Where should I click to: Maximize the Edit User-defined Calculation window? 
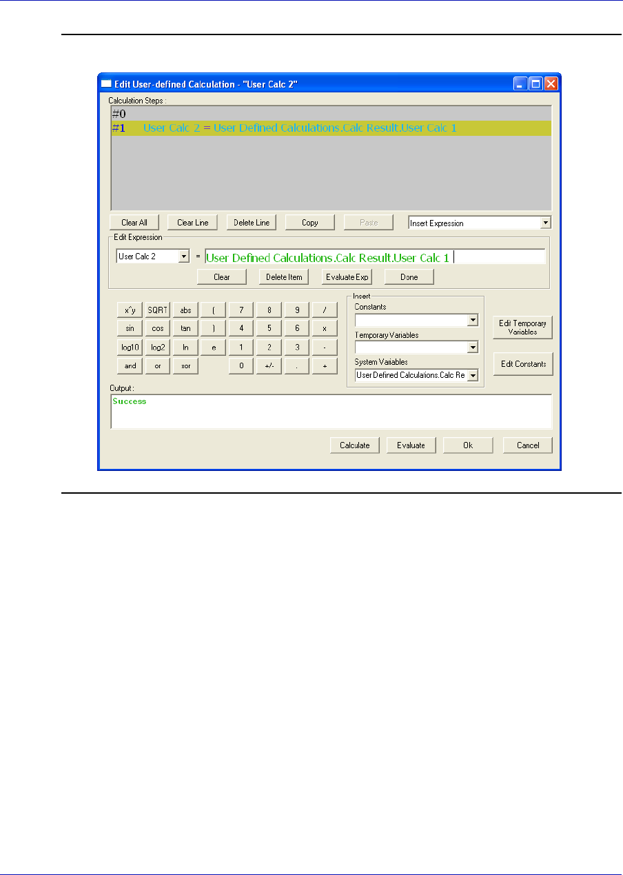(535, 83)
